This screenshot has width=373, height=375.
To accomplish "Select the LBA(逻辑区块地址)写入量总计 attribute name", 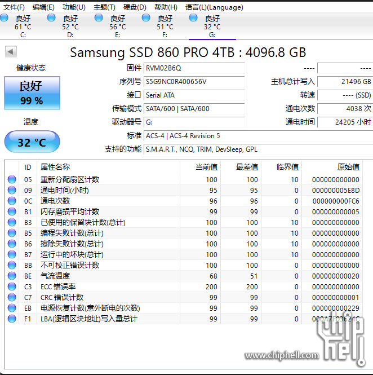I will point(89,319).
